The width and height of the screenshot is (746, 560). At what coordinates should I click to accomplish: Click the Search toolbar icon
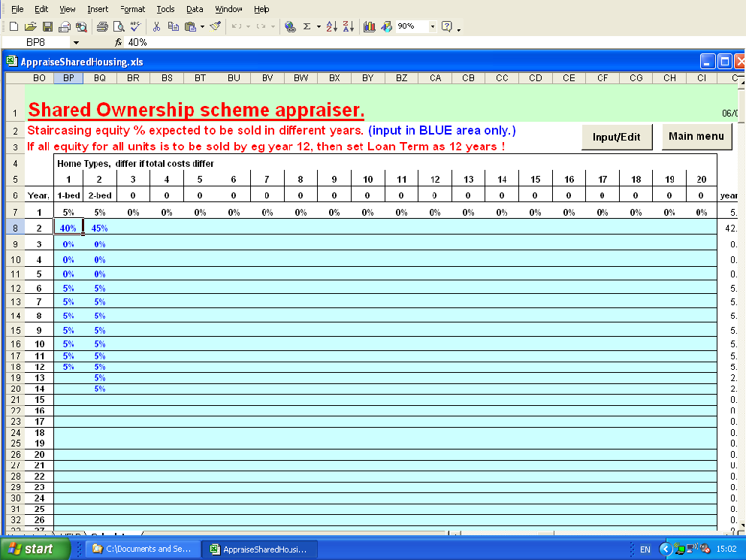81,26
